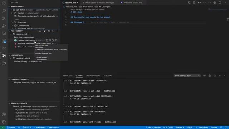Open File History more actions menu
The width and height of the screenshot is (229, 129).
click(58, 31)
